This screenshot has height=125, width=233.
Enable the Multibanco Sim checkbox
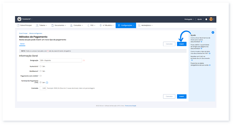40,71
